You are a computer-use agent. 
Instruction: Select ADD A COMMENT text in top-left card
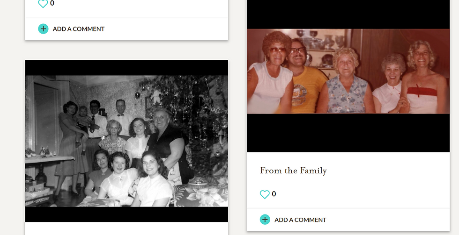(79, 29)
